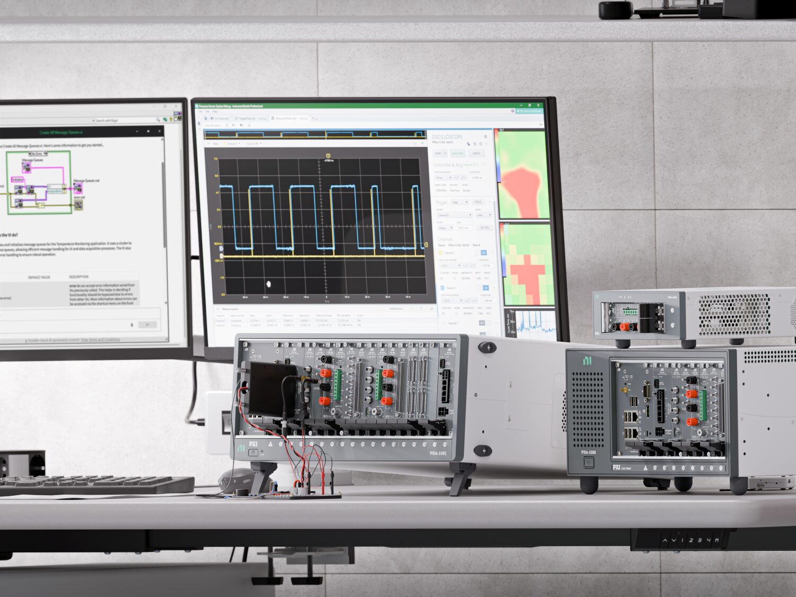Switch to the second document tab
This screenshot has width=796, height=597.
click(x=251, y=118)
